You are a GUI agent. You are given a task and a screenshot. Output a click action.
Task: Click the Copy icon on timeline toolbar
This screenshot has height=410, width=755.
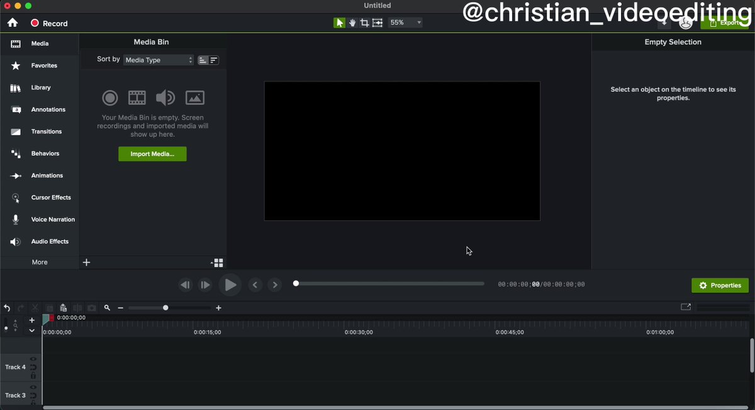tap(49, 308)
